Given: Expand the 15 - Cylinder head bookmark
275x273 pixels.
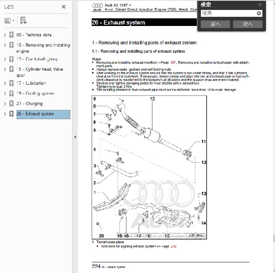Looking at the screenshot, I should tap(5, 69).
